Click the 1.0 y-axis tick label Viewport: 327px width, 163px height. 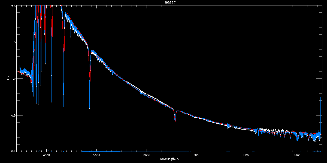(13, 79)
